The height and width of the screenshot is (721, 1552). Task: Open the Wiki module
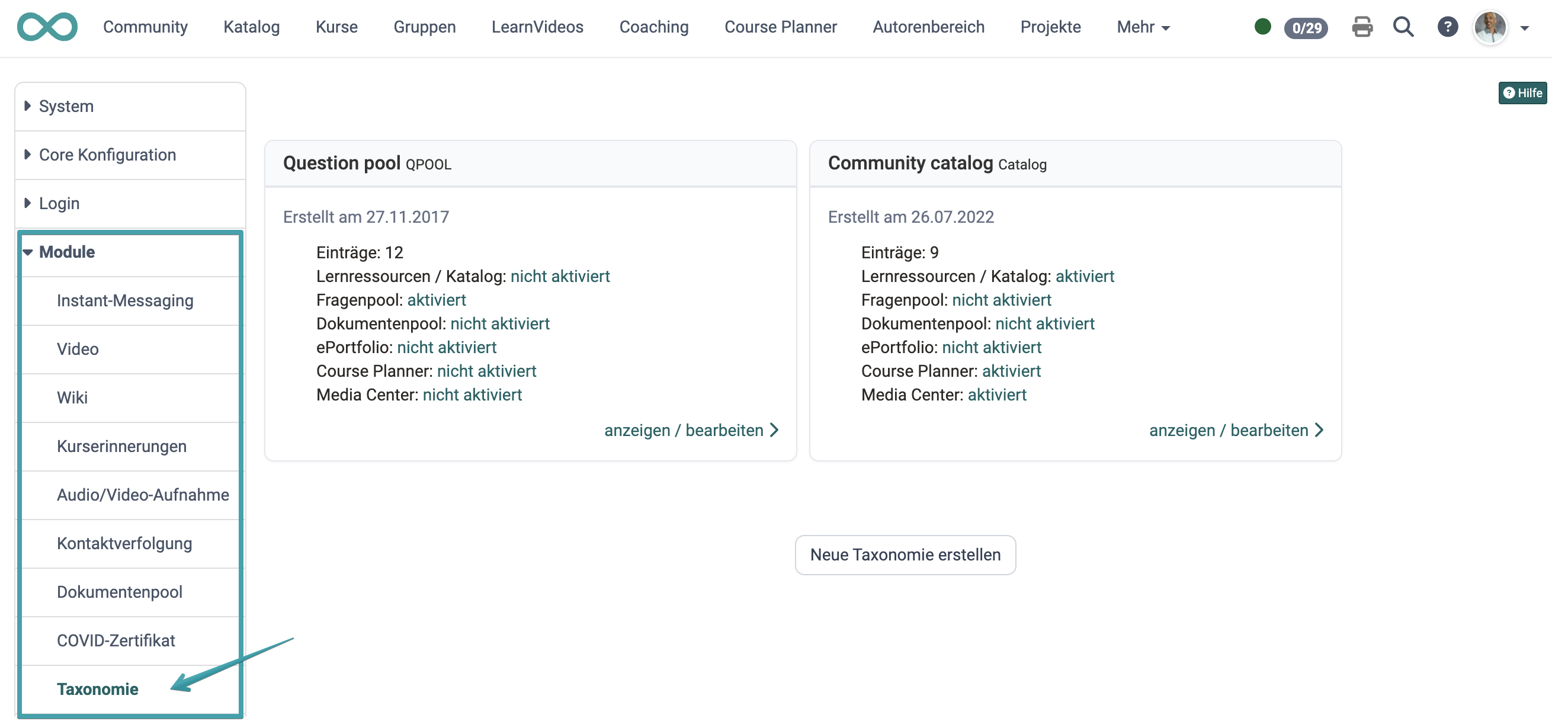[130, 398]
